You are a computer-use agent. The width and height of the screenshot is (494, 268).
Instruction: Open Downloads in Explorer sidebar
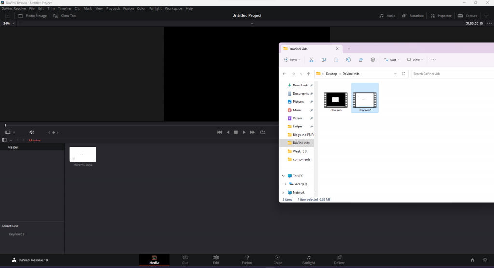300,85
